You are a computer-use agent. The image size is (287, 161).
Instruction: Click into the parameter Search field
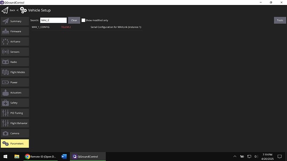[53, 20]
